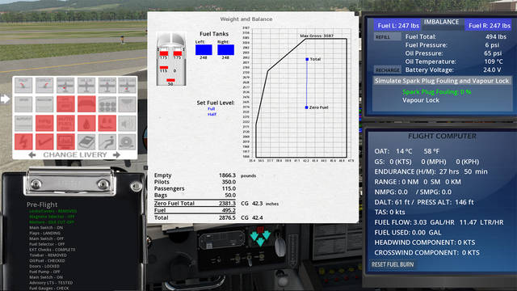
Task: Click the red lightning bolt icon
Action: 23,141
